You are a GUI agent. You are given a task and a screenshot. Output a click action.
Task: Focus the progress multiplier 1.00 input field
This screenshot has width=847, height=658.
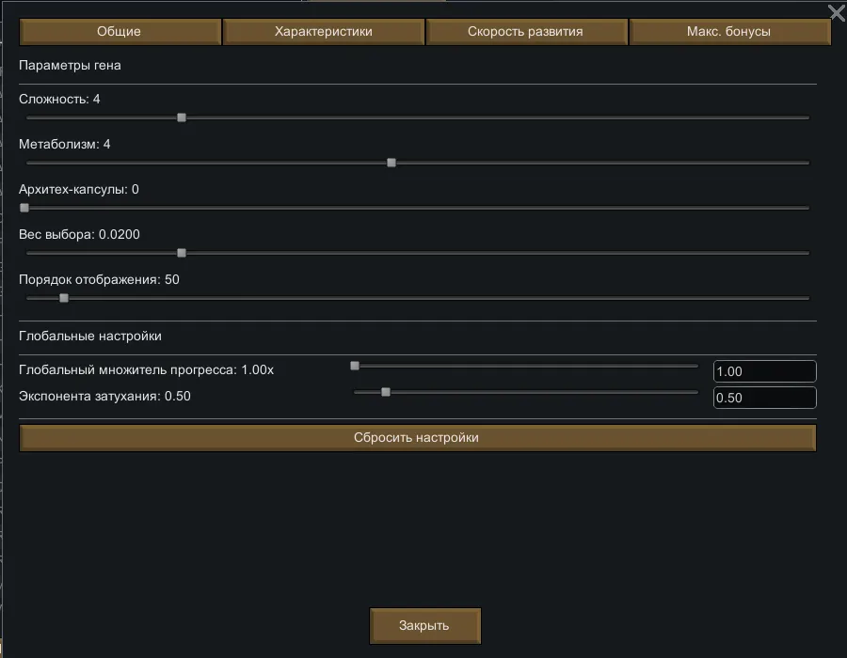point(763,371)
